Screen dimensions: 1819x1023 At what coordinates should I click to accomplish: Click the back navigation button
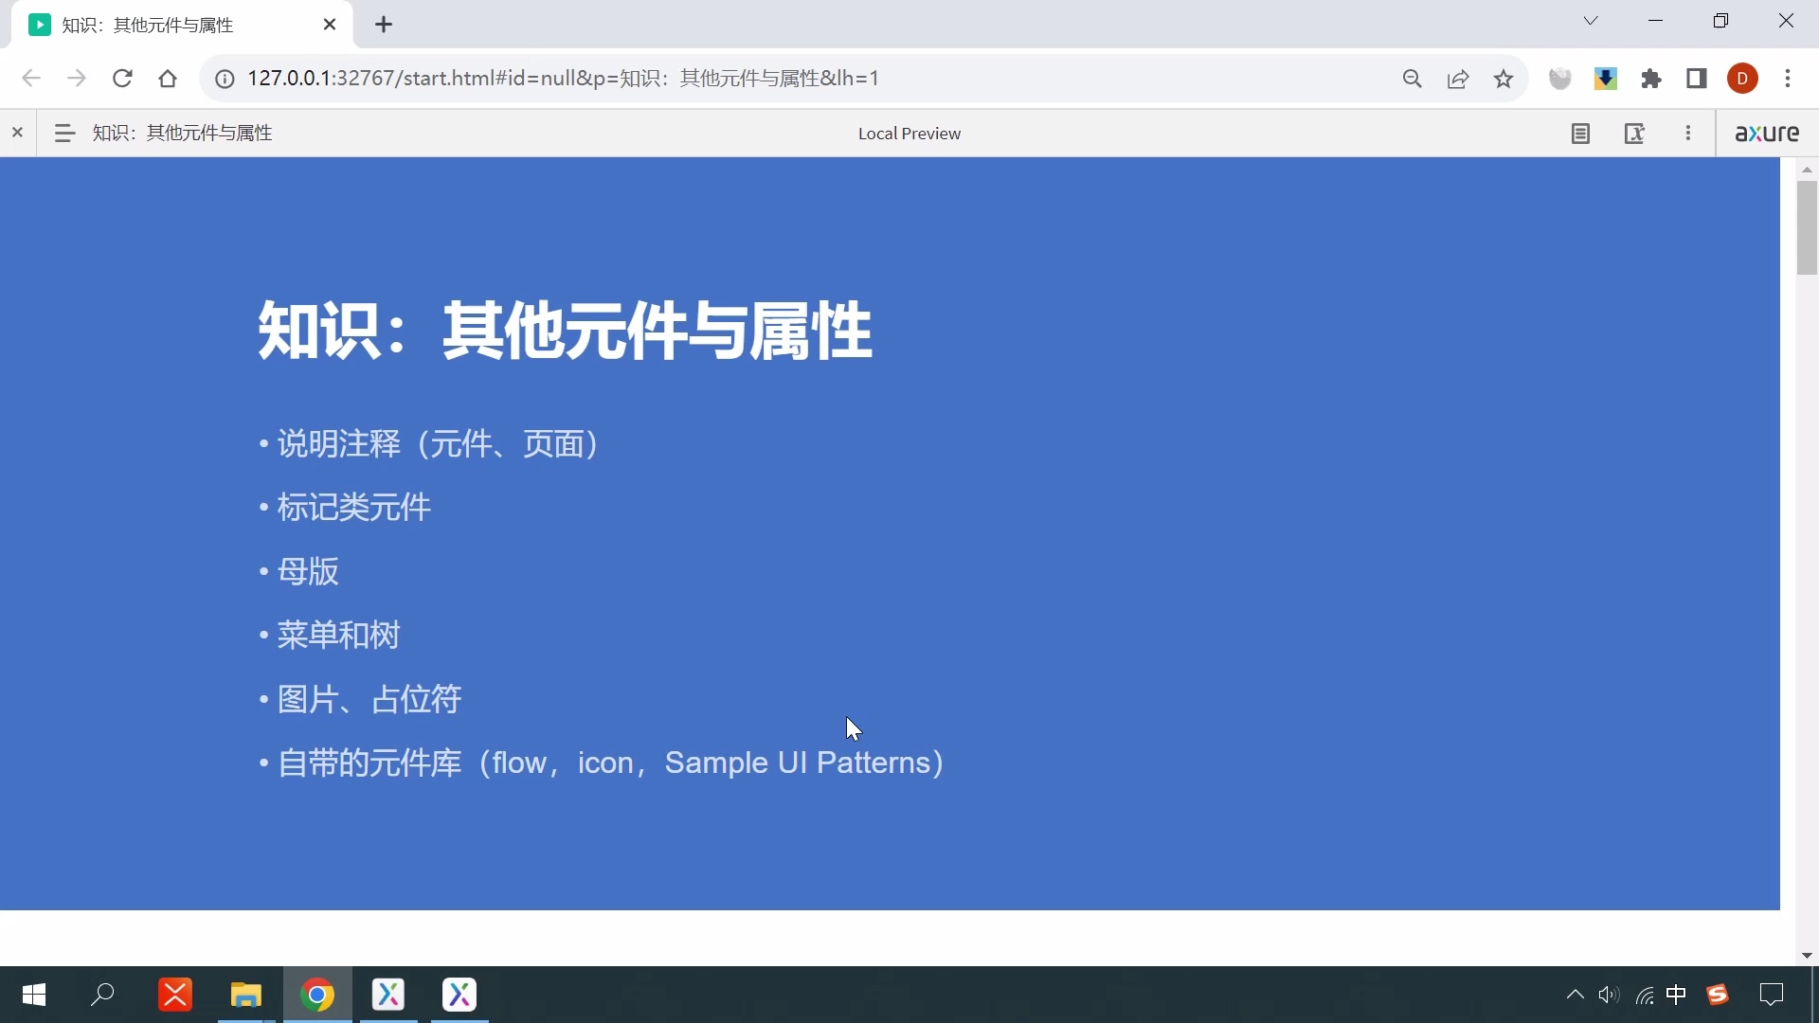tap(30, 79)
